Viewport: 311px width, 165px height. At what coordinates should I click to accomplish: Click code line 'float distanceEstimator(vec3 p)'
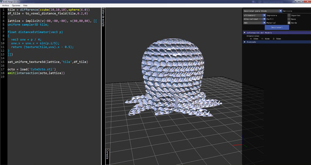pos(35,32)
